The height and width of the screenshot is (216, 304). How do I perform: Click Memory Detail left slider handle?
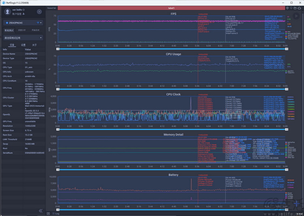58,170
